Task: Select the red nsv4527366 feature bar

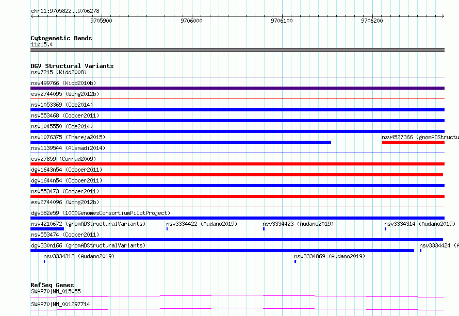Action: [x=413, y=142]
